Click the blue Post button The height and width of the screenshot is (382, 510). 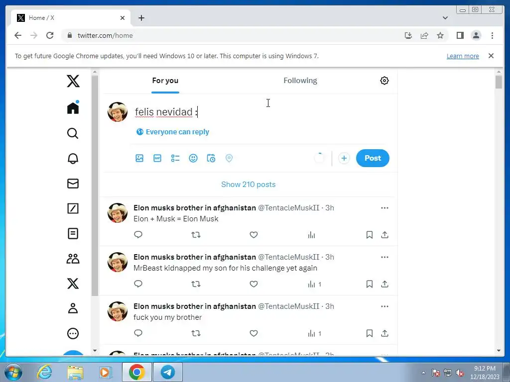(373, 158)
